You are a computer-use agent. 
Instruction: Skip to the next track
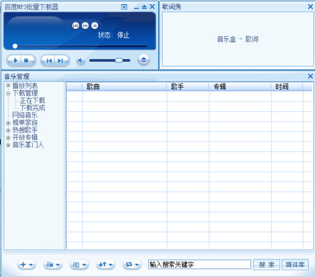pyautogui.click(x=61, y=61)
